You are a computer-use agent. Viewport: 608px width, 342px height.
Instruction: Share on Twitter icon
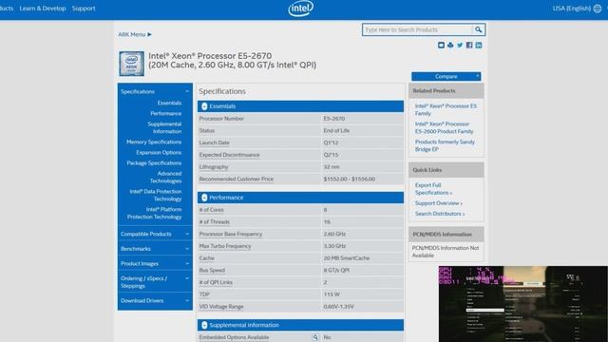point(460,45)
